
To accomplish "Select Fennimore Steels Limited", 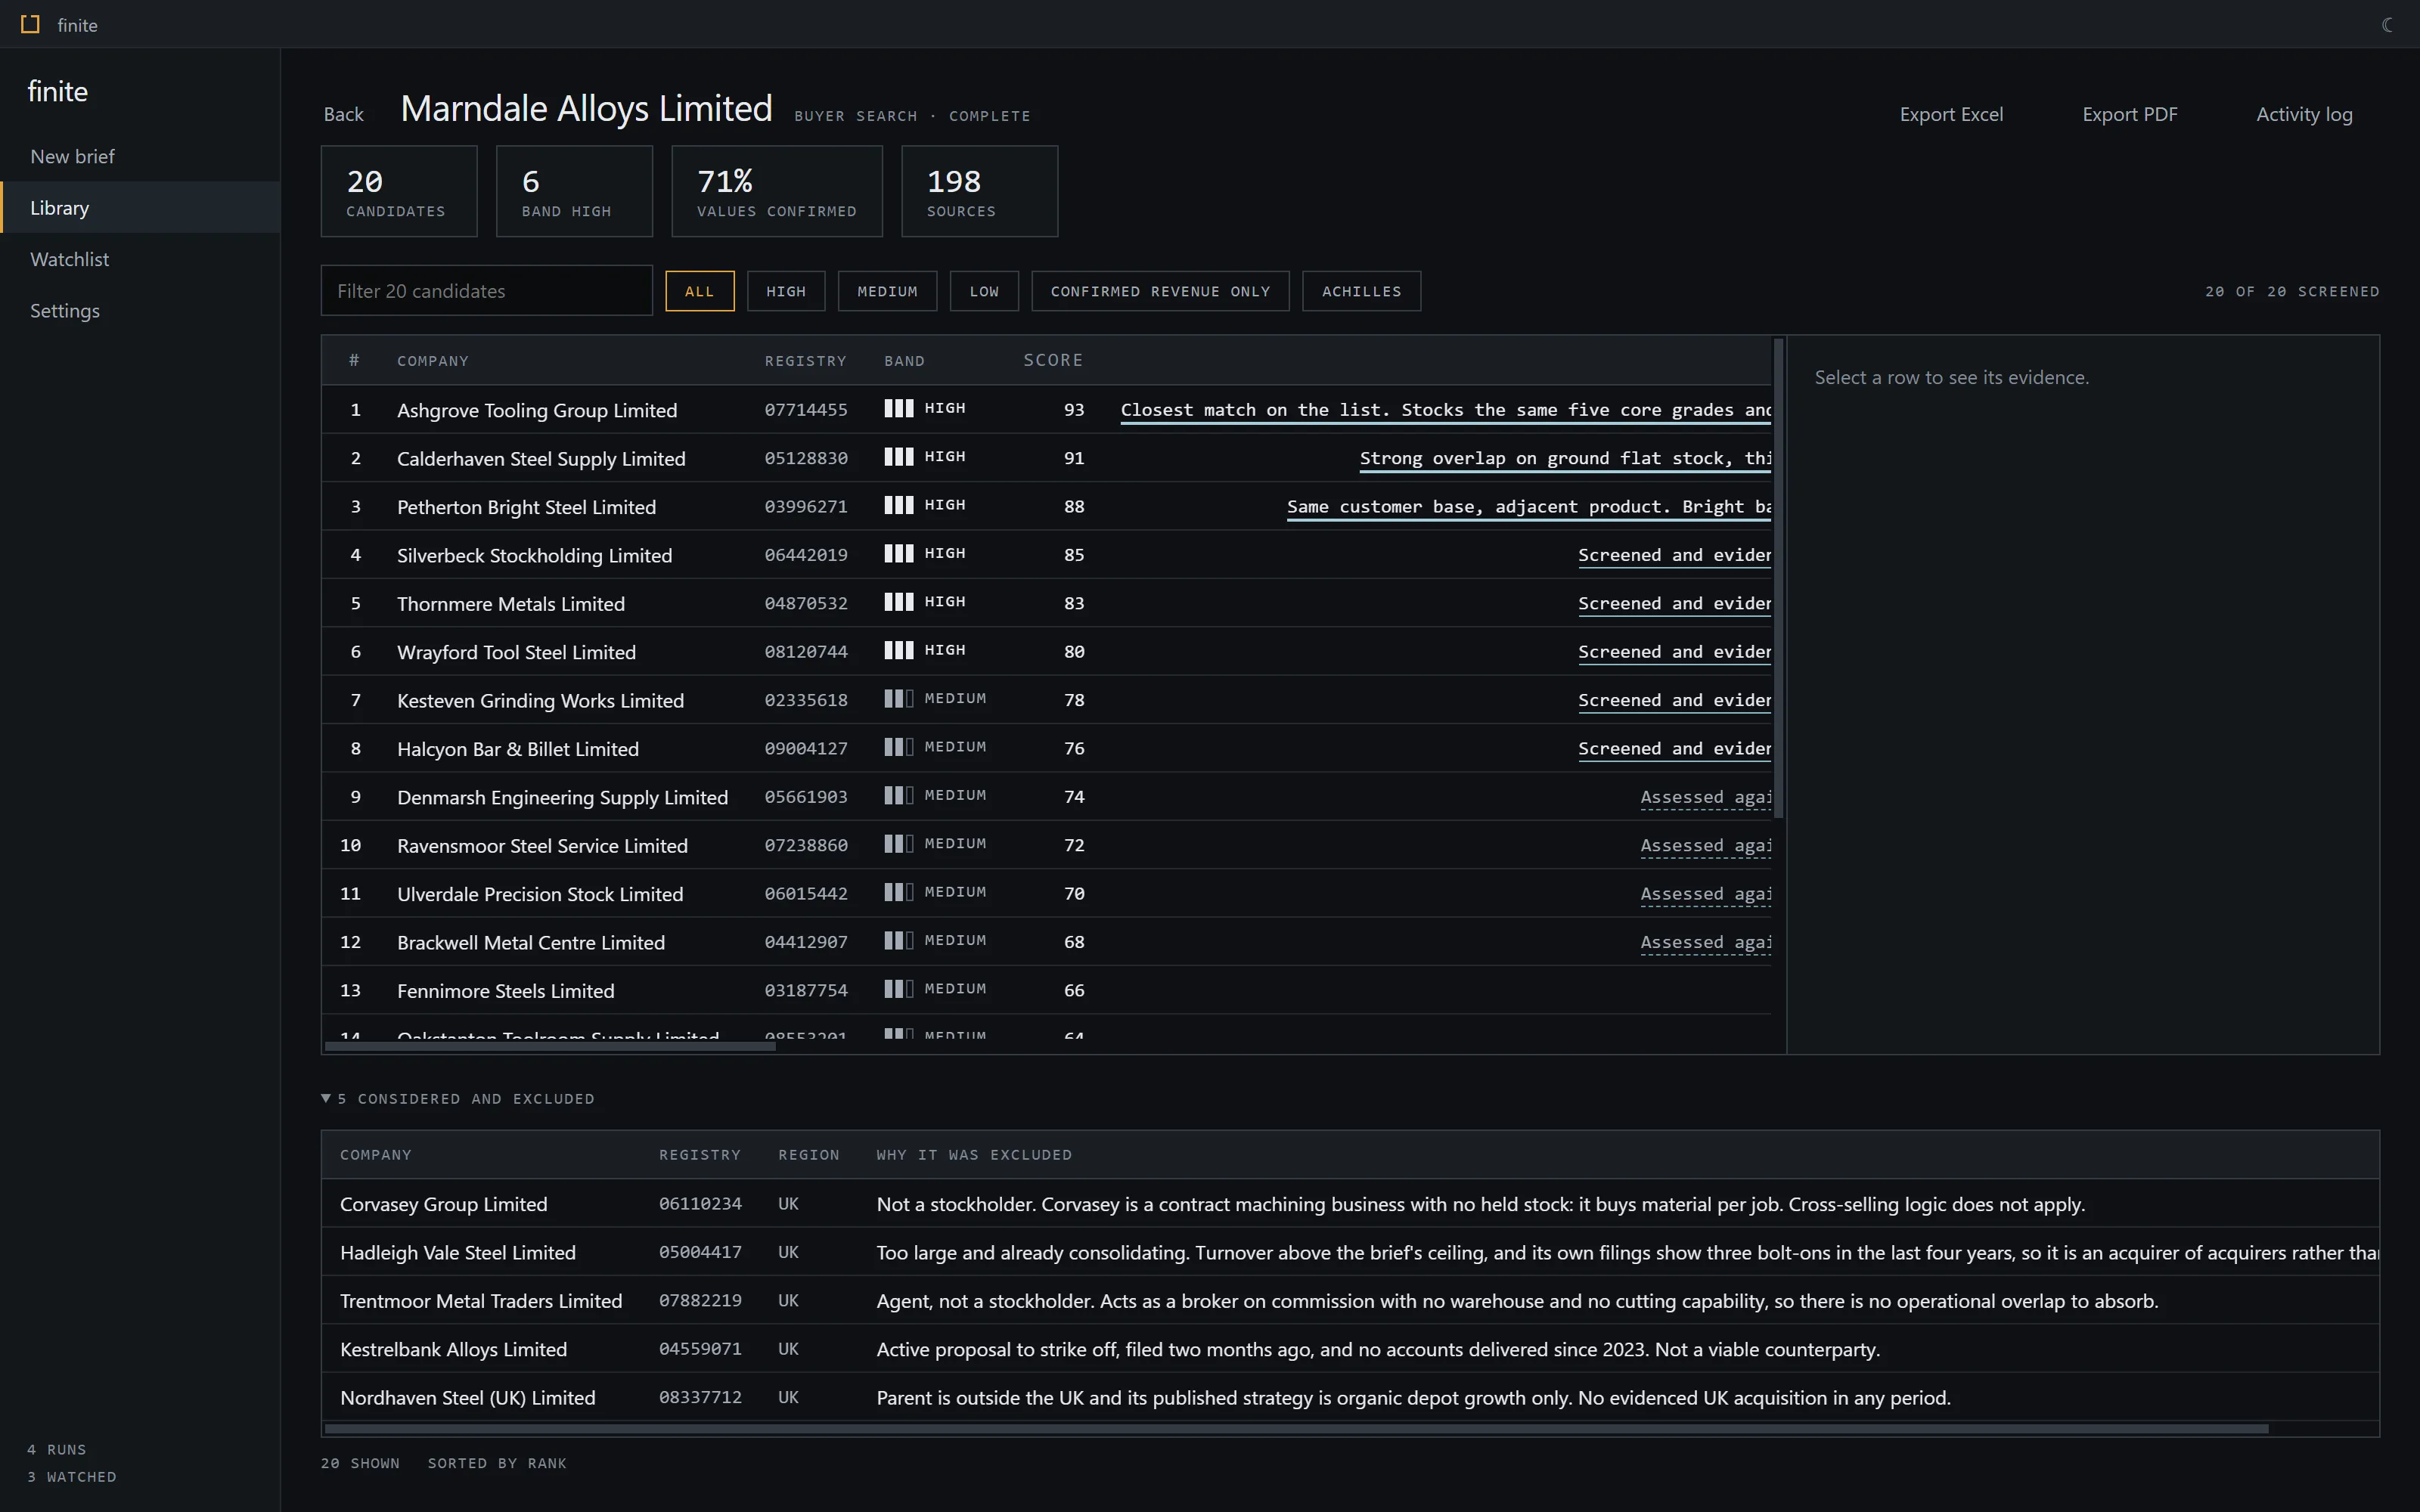I will tap(1046, 990).
